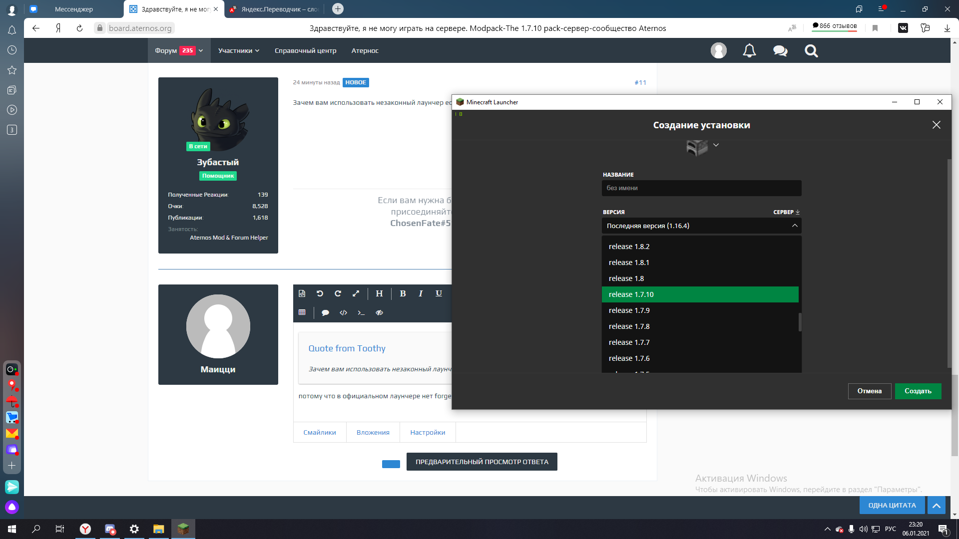The width and height of the screenshot is (959, 539).
Task: Select release 1.7.9 version
Action: pos(700,310)
